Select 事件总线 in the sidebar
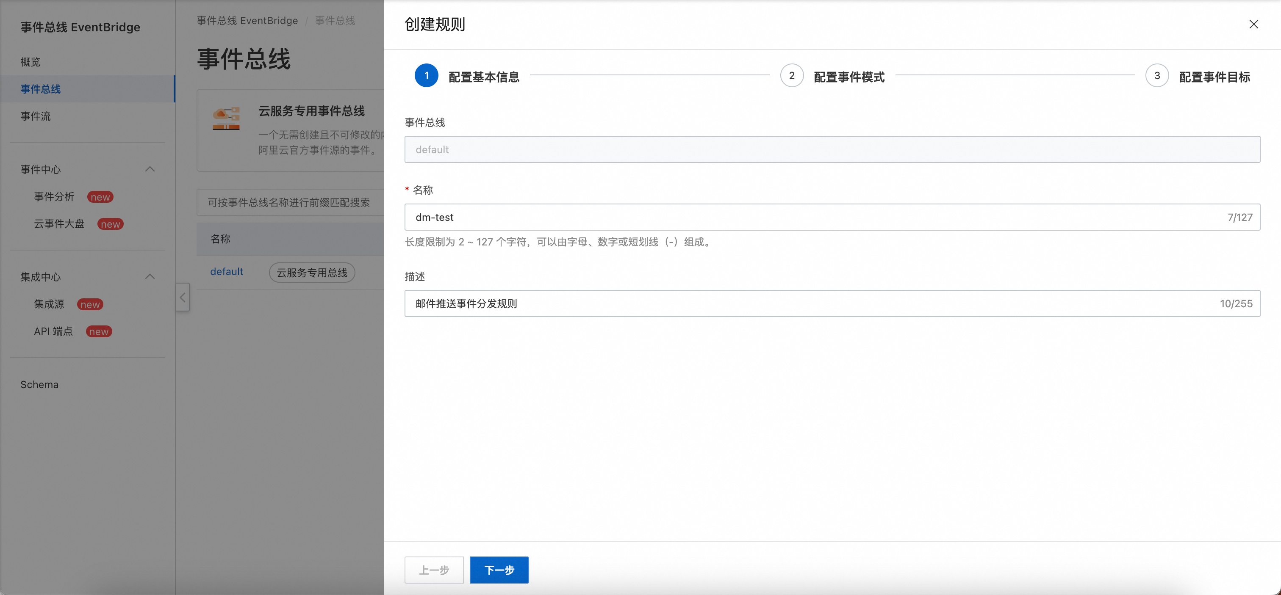1281x595 pixels. [x=87, y=89]
